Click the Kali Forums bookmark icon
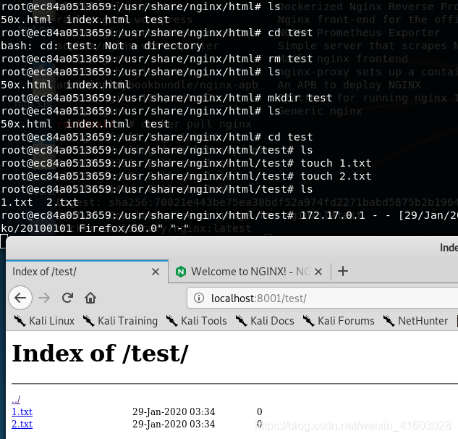This screenshot has width=458, height=439. coord(309,321)
